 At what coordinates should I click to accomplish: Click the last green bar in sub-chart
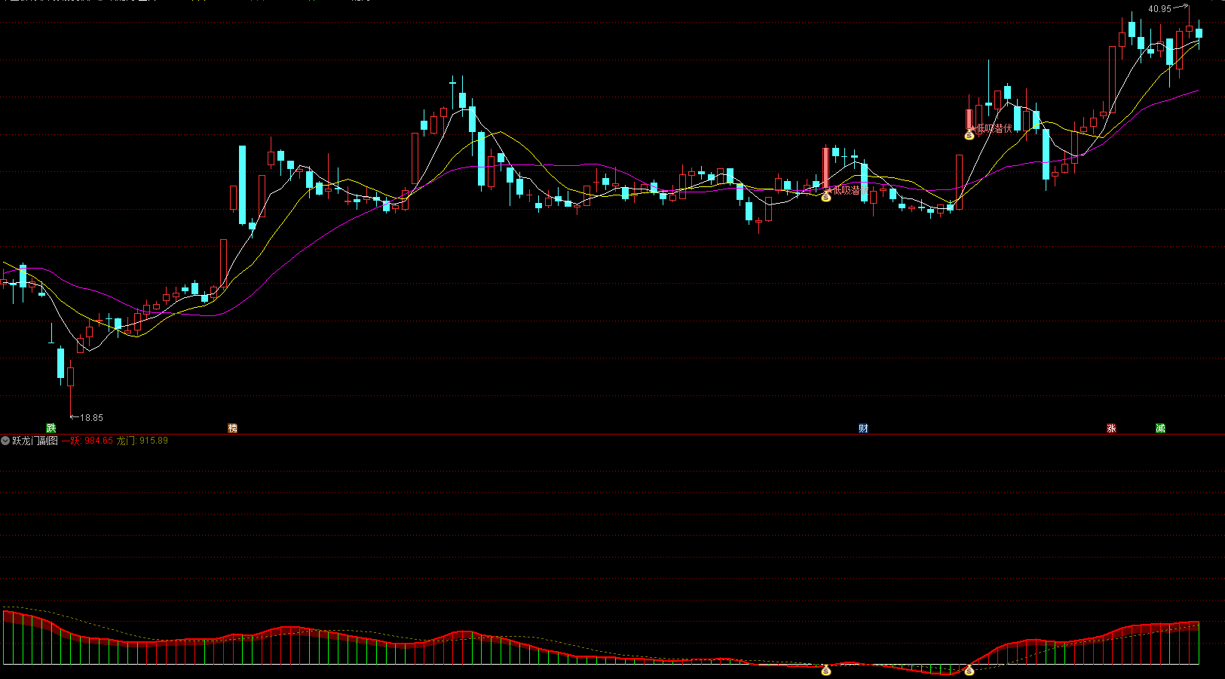tap(1199, 644)
